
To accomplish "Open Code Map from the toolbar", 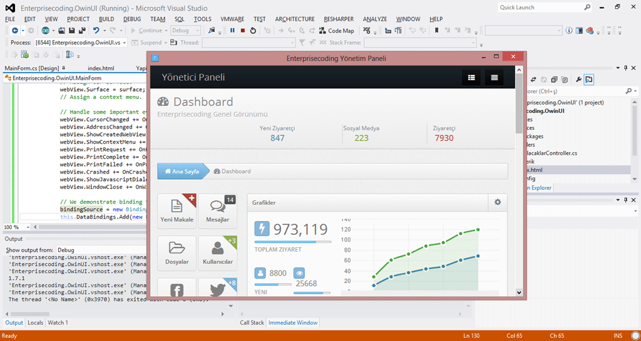I will click(337, 31).
